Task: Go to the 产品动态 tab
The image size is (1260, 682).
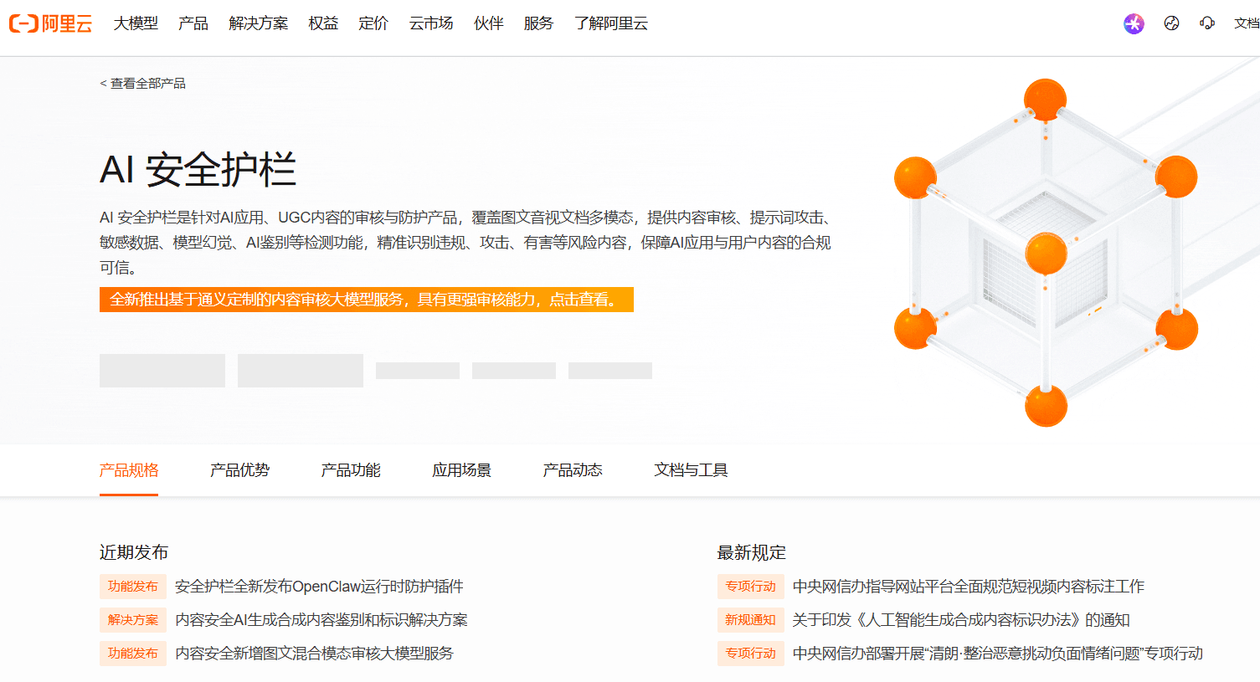Action: 573,470
